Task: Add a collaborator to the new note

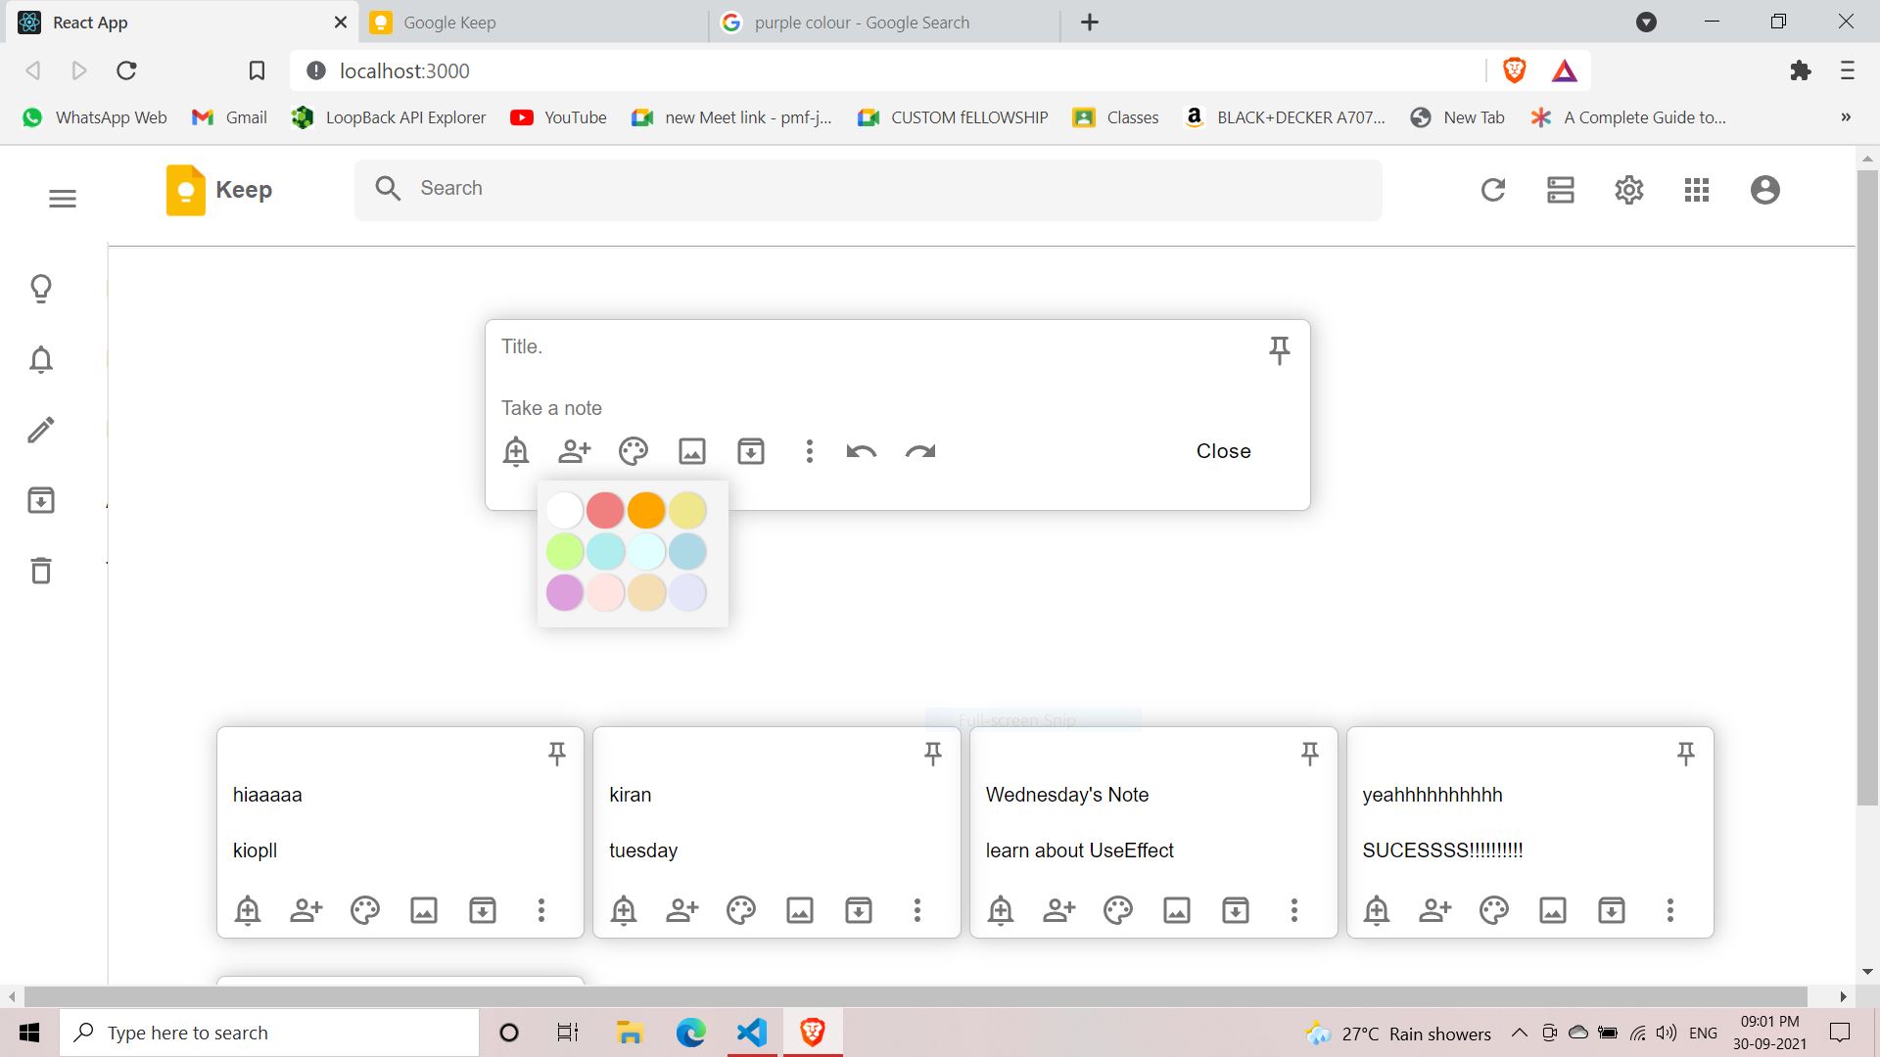Action: click(x=574, y=451)
